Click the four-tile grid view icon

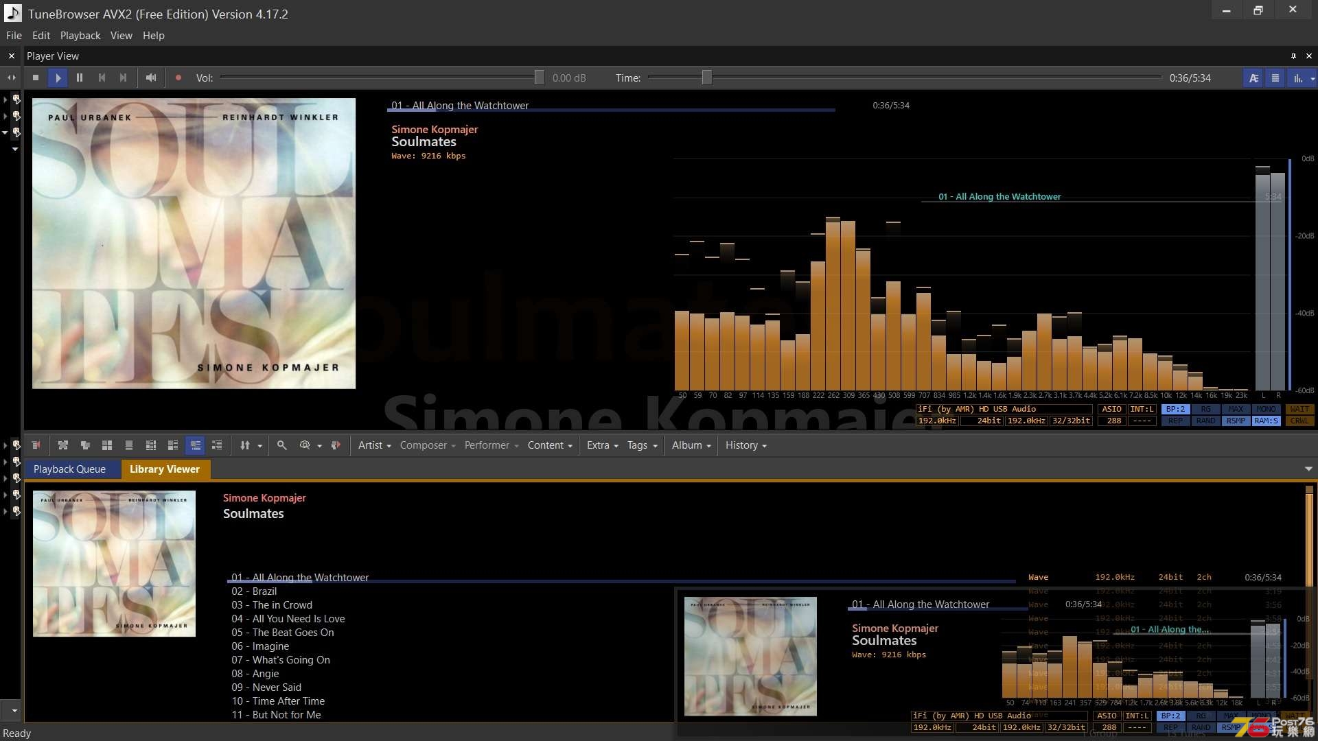click(107, 445)
